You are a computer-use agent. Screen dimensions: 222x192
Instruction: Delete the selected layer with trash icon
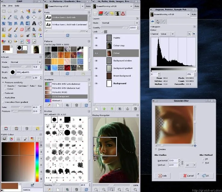point(135,109)
